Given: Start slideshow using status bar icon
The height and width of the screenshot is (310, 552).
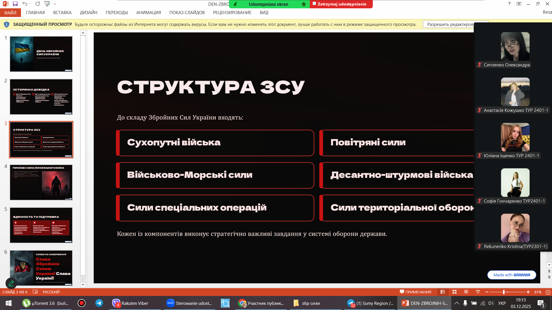Looking at the screenshot, I should [x=478, y=292].
